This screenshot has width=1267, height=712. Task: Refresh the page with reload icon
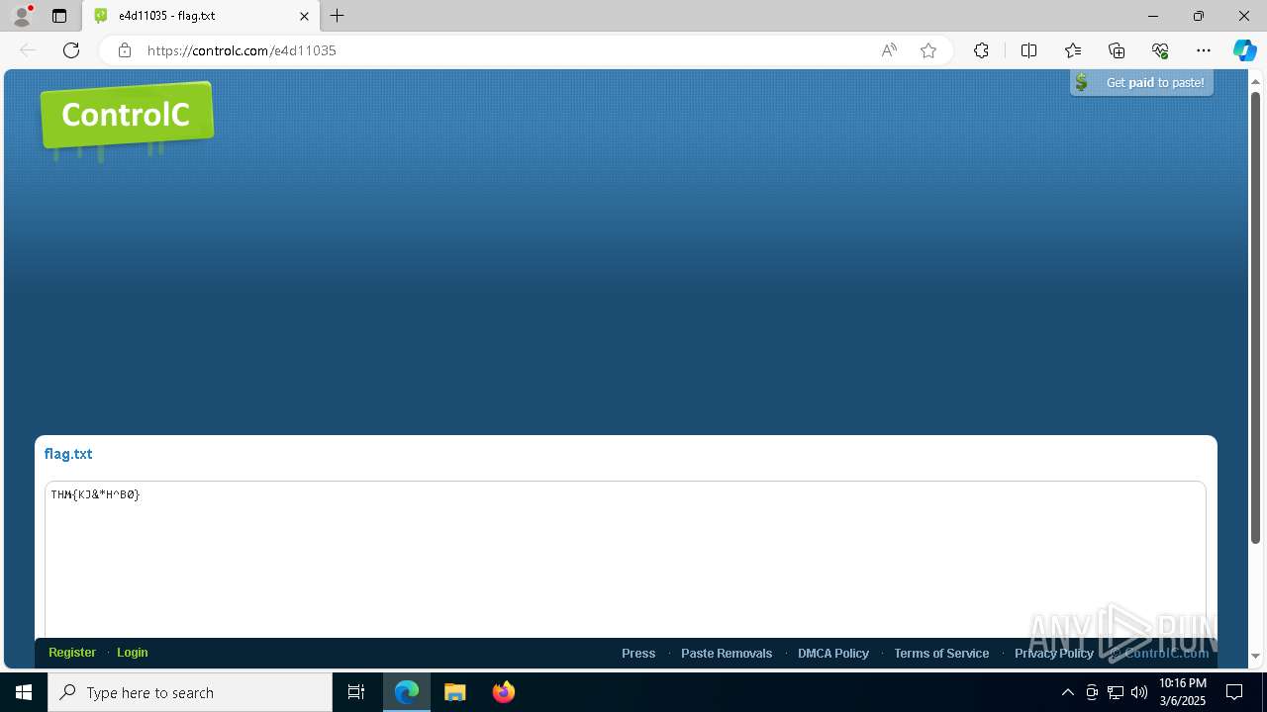[x=71, y=50]
